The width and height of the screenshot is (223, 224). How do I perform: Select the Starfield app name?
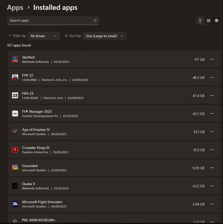(28, 57)
